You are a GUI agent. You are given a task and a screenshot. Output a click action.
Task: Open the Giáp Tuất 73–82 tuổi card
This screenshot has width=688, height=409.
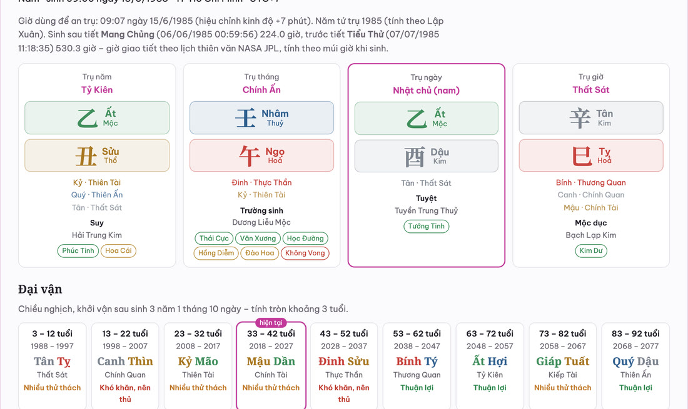[562, 366]
